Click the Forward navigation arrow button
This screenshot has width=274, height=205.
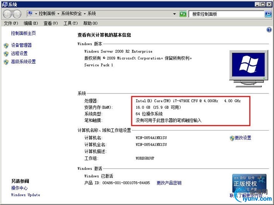coord(17,14)
